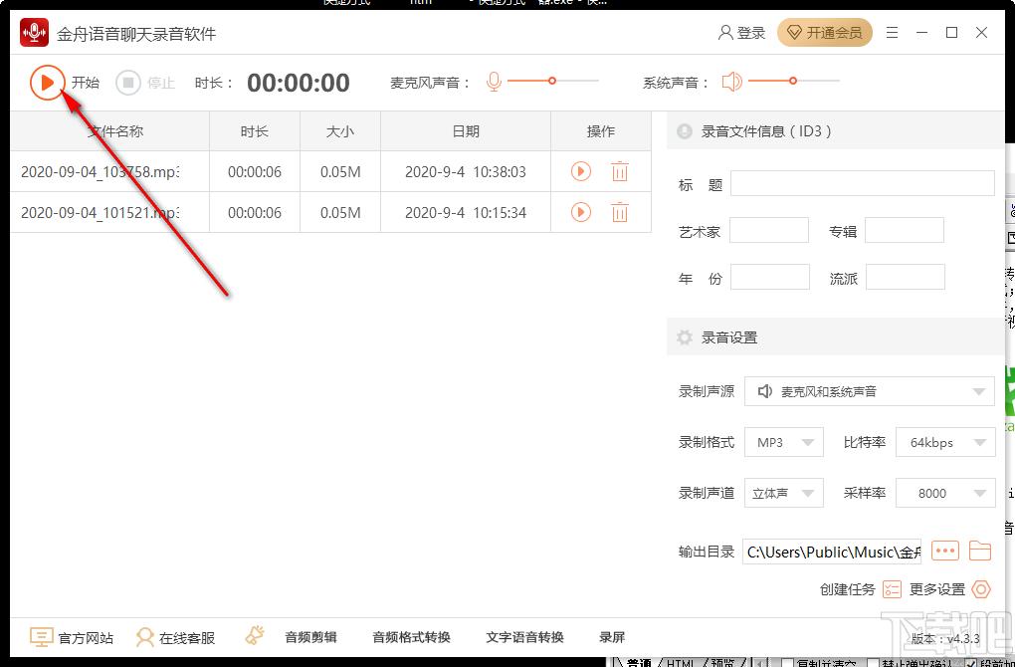Open the 文字语音转换 tool
Viewport: 1015px width, 667px height.
pyautogui.click(x=525, y=637)
